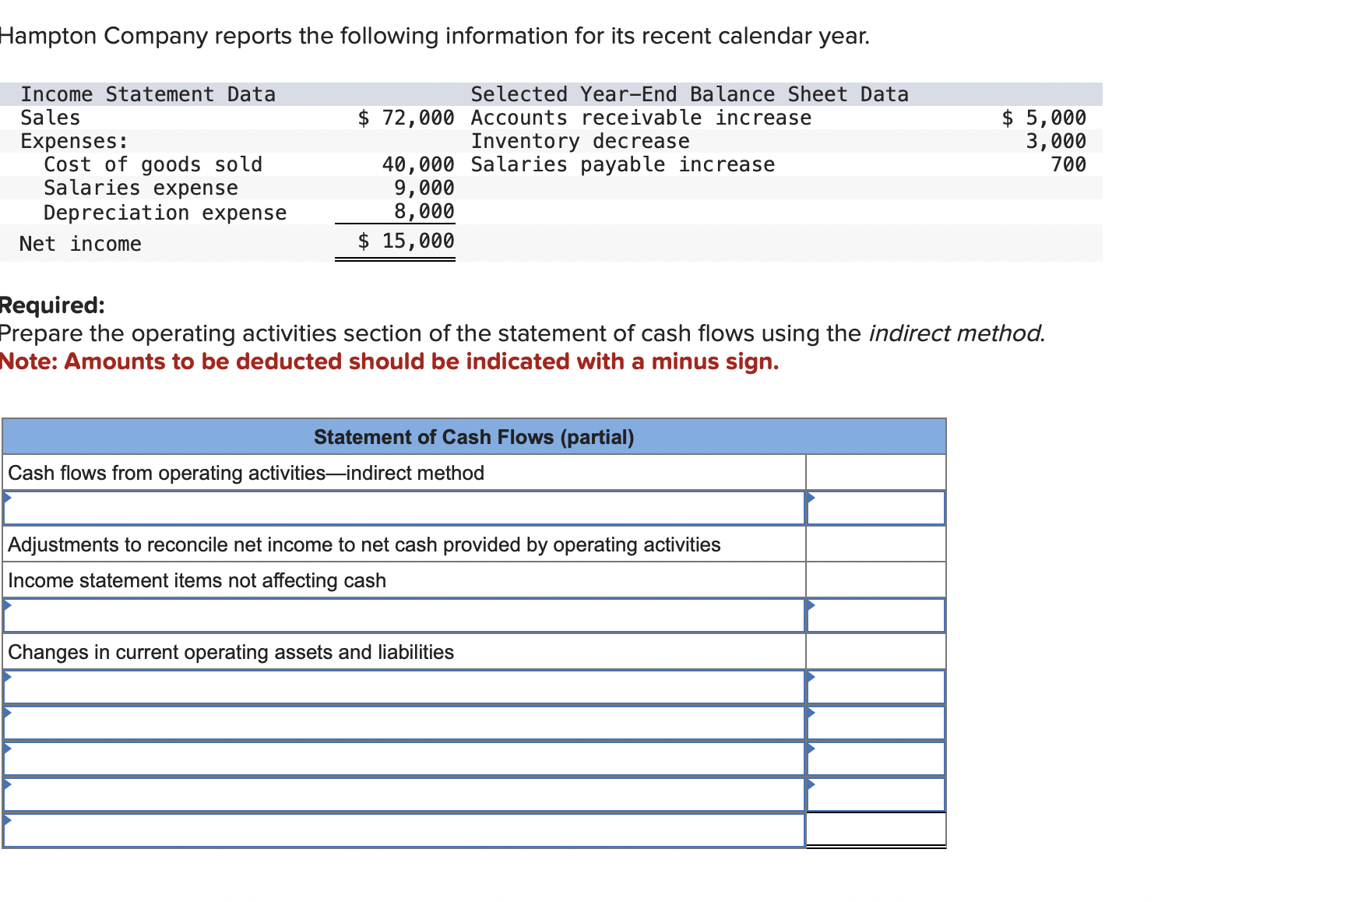Open first label dropdown under Changes in current operating assets
1355x902 pixels.
click(x=403, y=687)
